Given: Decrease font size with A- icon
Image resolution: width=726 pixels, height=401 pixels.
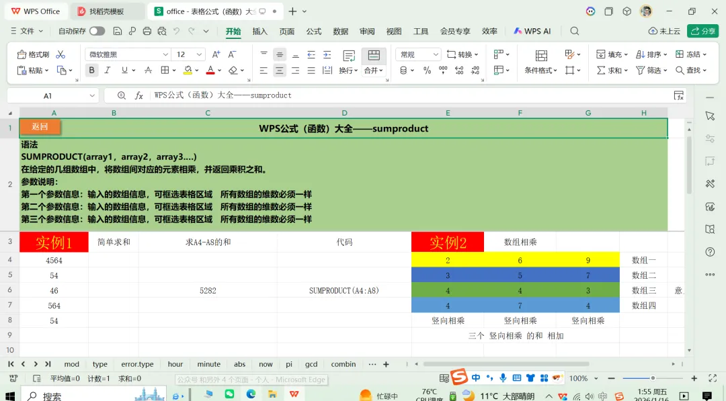Looking at the screenshot, I should tap(232, 54).
